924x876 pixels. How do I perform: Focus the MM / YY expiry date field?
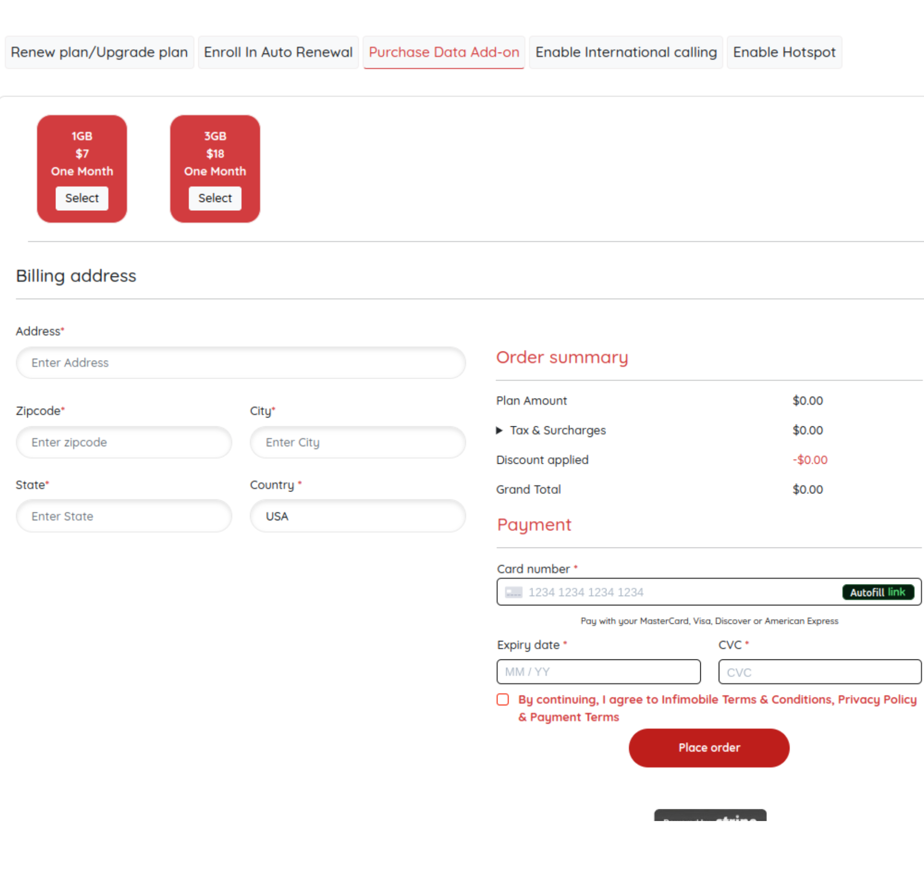click(598, 672)
